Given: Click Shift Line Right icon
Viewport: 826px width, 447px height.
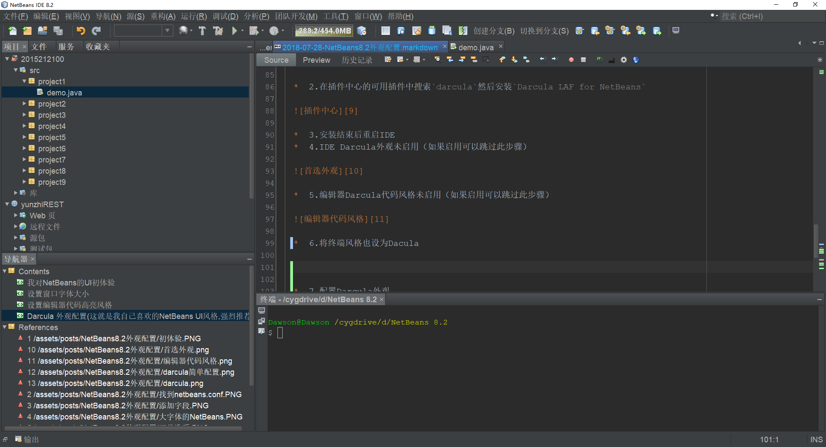Looking at the screenshot, I should click(555, 60).
